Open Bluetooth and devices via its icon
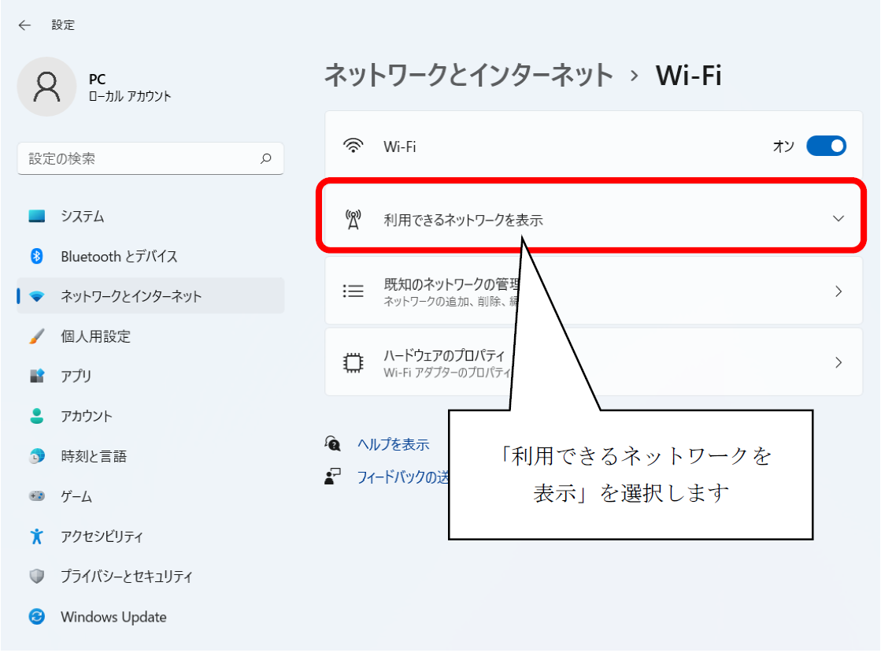Screen dimensions: 881x653 tap(37, 256)
